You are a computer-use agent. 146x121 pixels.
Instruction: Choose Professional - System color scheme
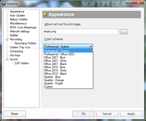tap(68, 51)
